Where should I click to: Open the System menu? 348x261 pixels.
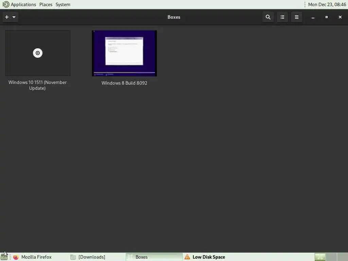pyautogui.click(x=63, y=4)
